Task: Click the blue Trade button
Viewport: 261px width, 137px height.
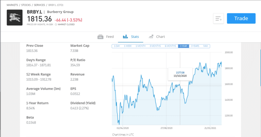Action: tap(241, 18)
